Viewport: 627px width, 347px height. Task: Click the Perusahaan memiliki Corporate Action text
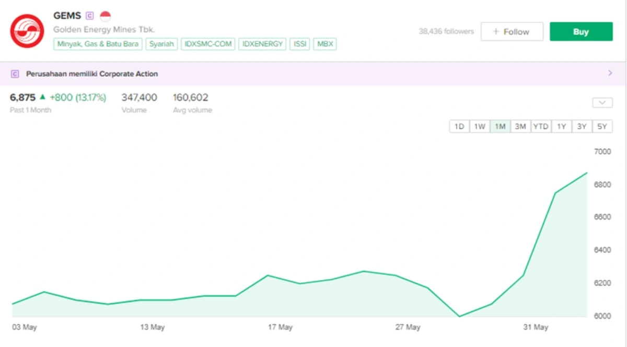[x=92, y=74]
